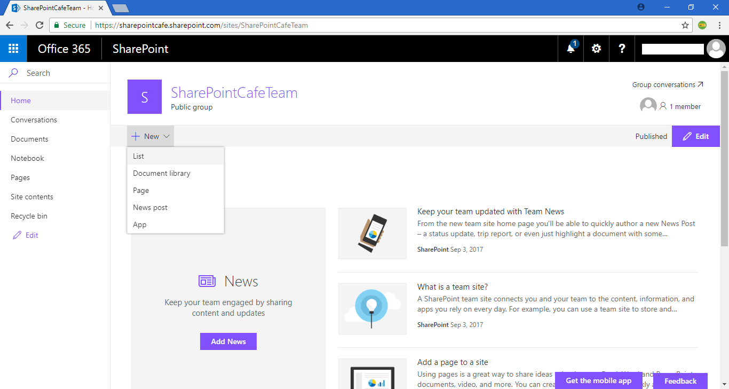
Task: Choose Page in the New menu
Action: 176,190
